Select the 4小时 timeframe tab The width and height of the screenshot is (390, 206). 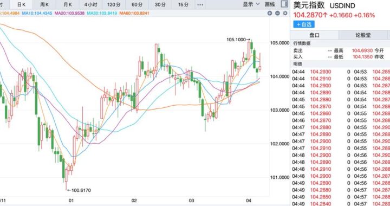pyautogui.click(x=90, y=4)
